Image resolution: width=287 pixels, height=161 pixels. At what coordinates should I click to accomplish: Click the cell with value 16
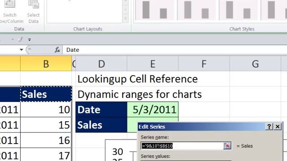click(x=46, y=140)
